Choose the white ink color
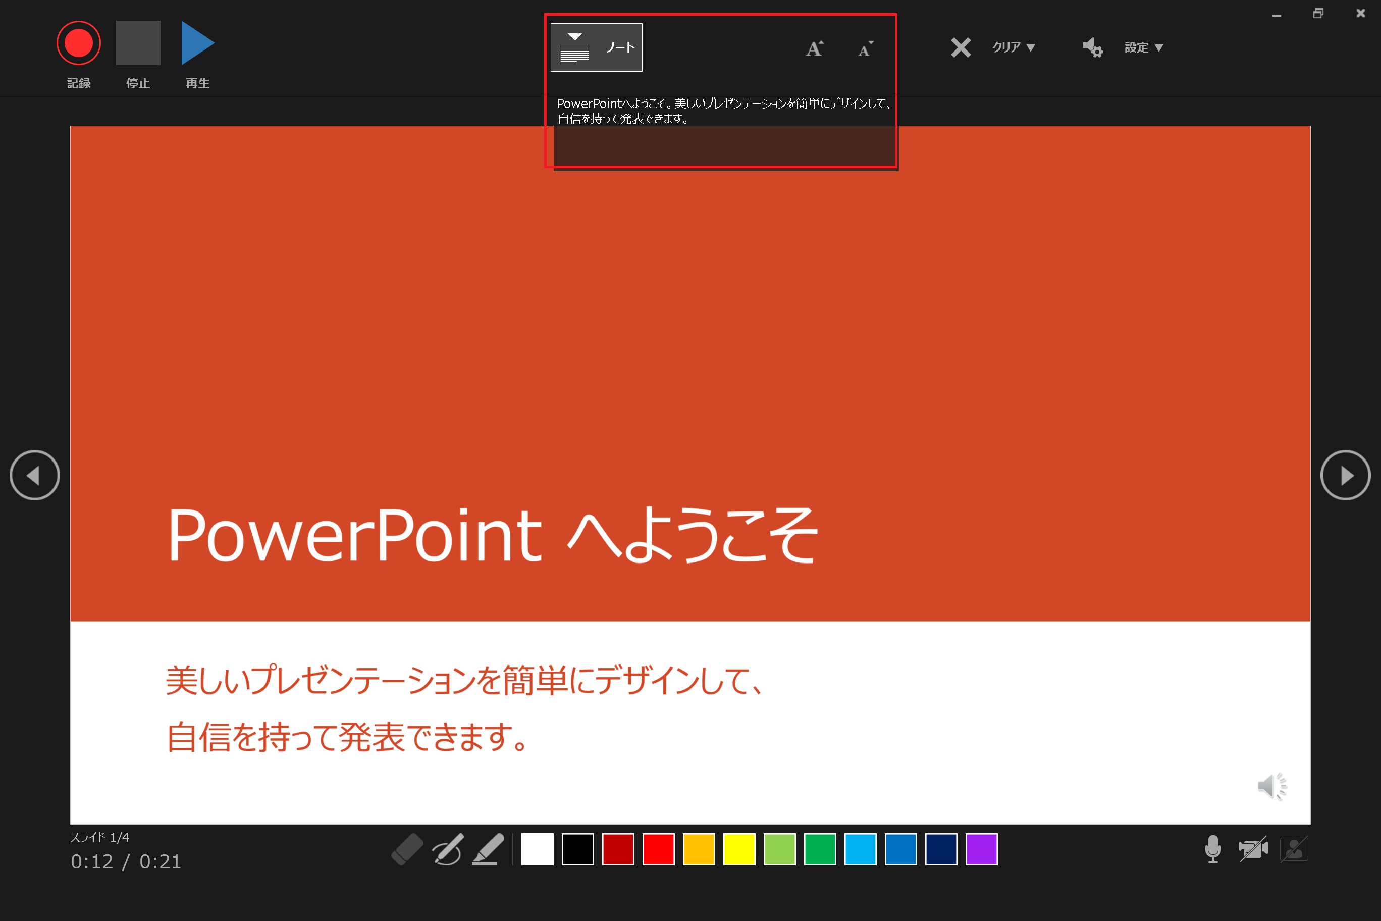Screen dimensions: 1381x921 coord(537,849)
